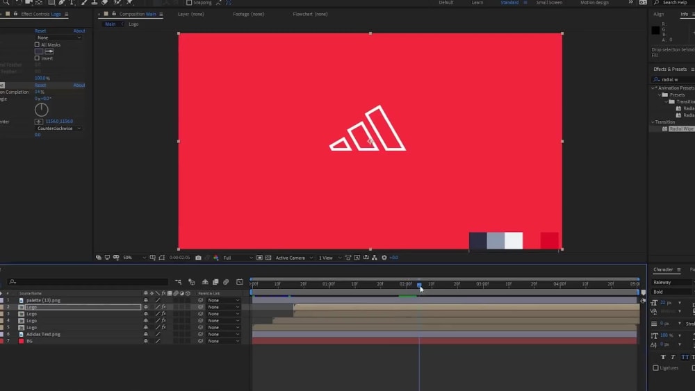Open parent dropdown for BG layer
The image size is (695, 391).
click(x=223, y=341)
